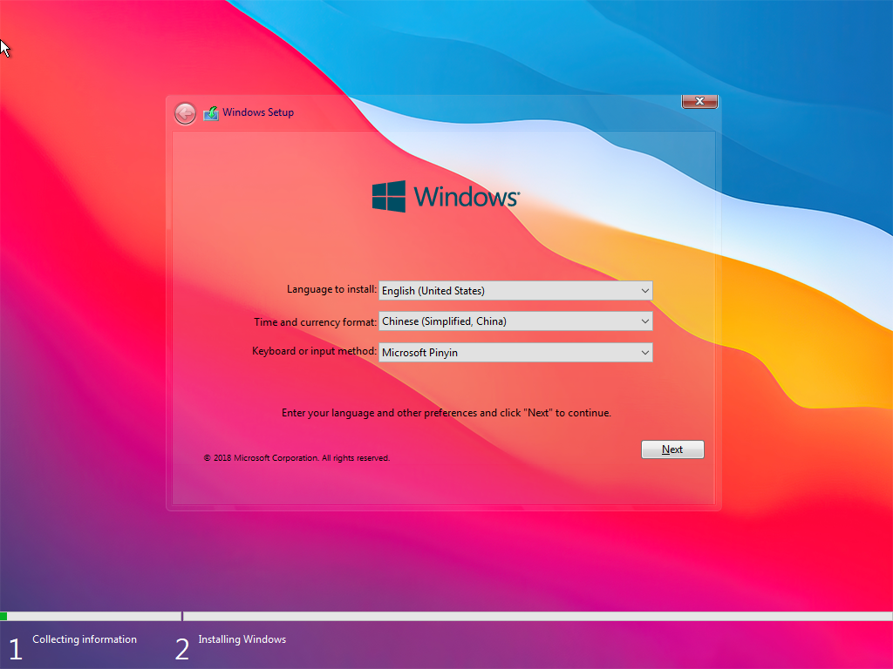Open the Language to install dropdown

[515, 291]
